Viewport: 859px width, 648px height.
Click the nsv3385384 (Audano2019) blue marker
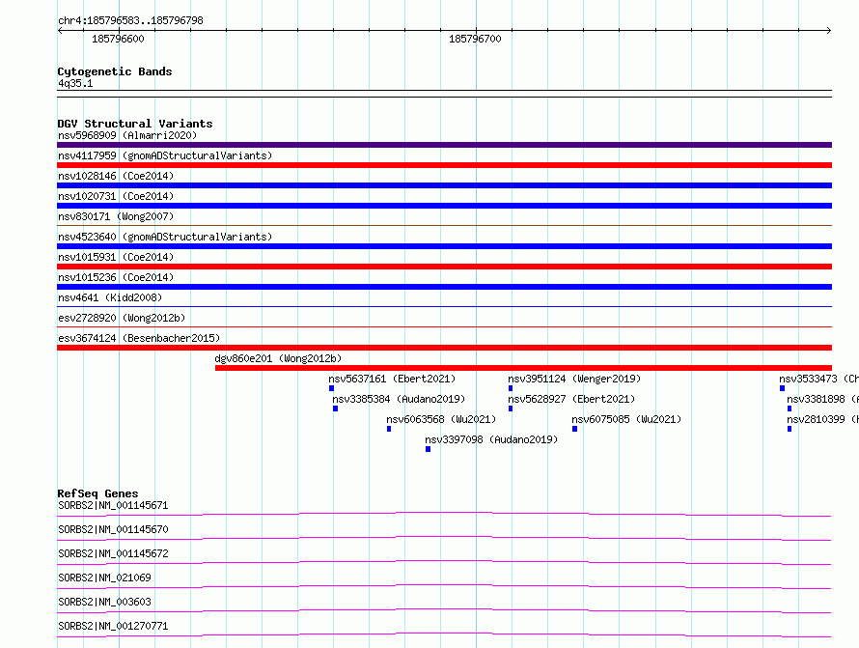pyautogui.click(x=335, y=409)
